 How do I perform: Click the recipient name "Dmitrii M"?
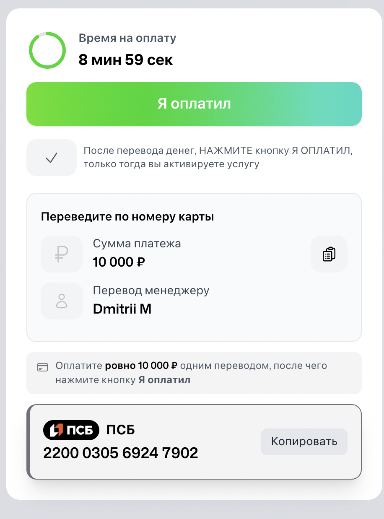click(122, 309)
